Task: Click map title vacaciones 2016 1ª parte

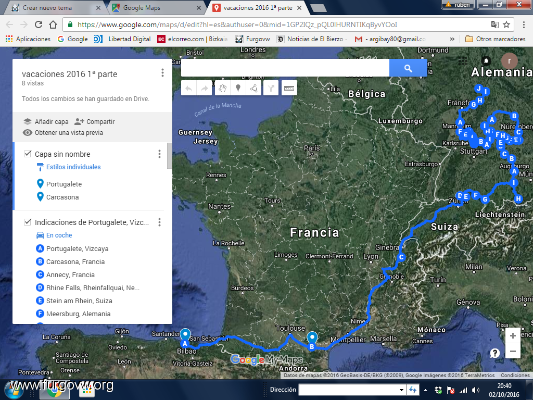Action: tap(69, 74)
